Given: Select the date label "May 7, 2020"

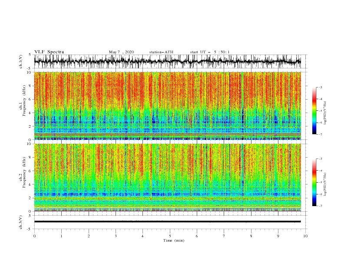Looking at the screenshot, I should 121,52.
